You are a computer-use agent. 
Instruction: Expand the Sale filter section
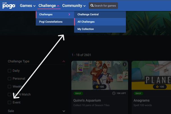[x=64, y=111]
